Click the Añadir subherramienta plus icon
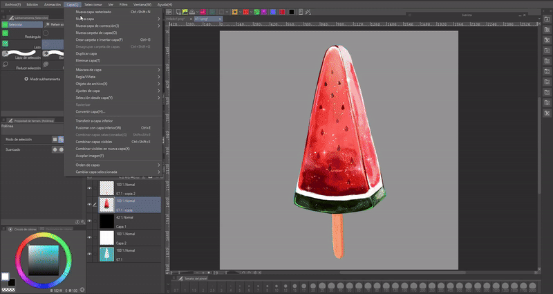This screenshot has height=294, width=553. click(x=26, y=79)
